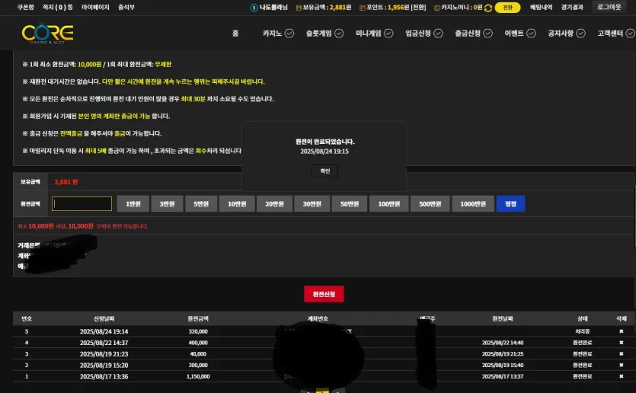Click the yellow 전환 point convert button
Screen dimensions: 636x393
507,8
